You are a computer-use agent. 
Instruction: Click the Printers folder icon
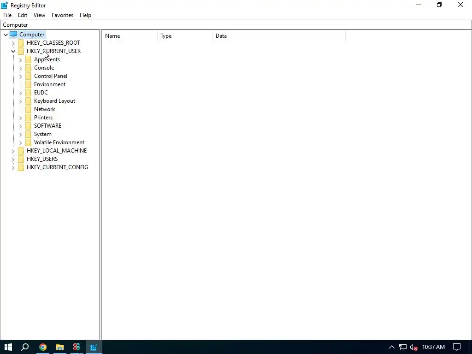pyautogui.click(x=28, y=118)
